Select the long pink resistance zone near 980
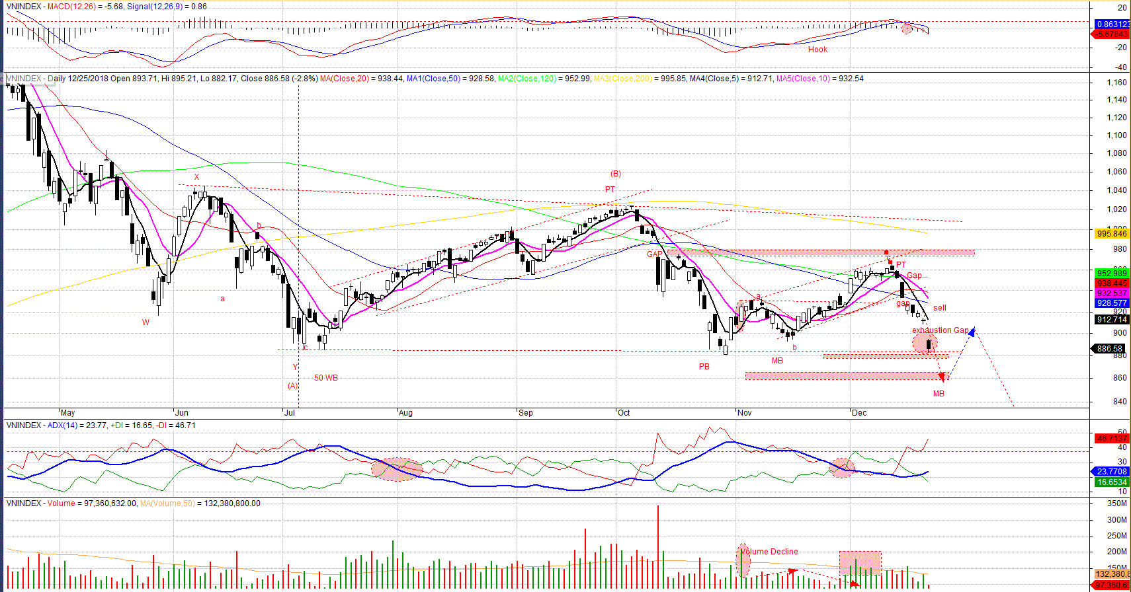 [x=820, y=252]
